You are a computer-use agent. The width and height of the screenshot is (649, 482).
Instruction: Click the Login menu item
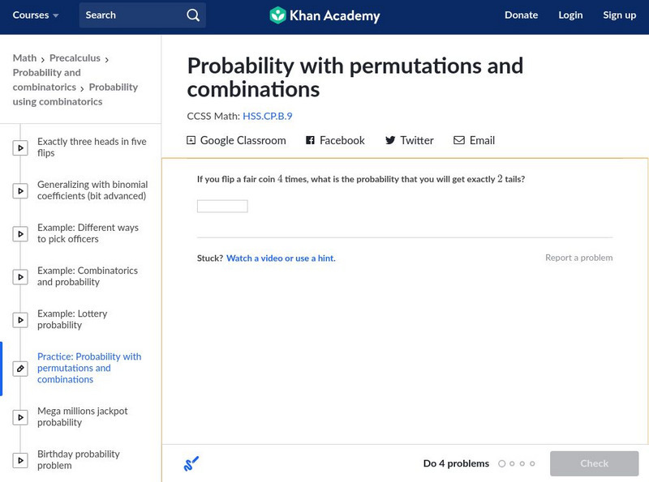[x=570, y=15]
